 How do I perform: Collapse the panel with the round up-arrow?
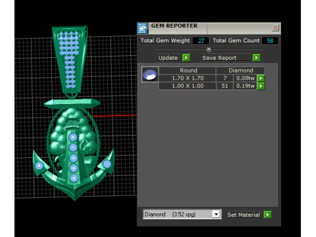pyautogui.click(x=209, y=49)
